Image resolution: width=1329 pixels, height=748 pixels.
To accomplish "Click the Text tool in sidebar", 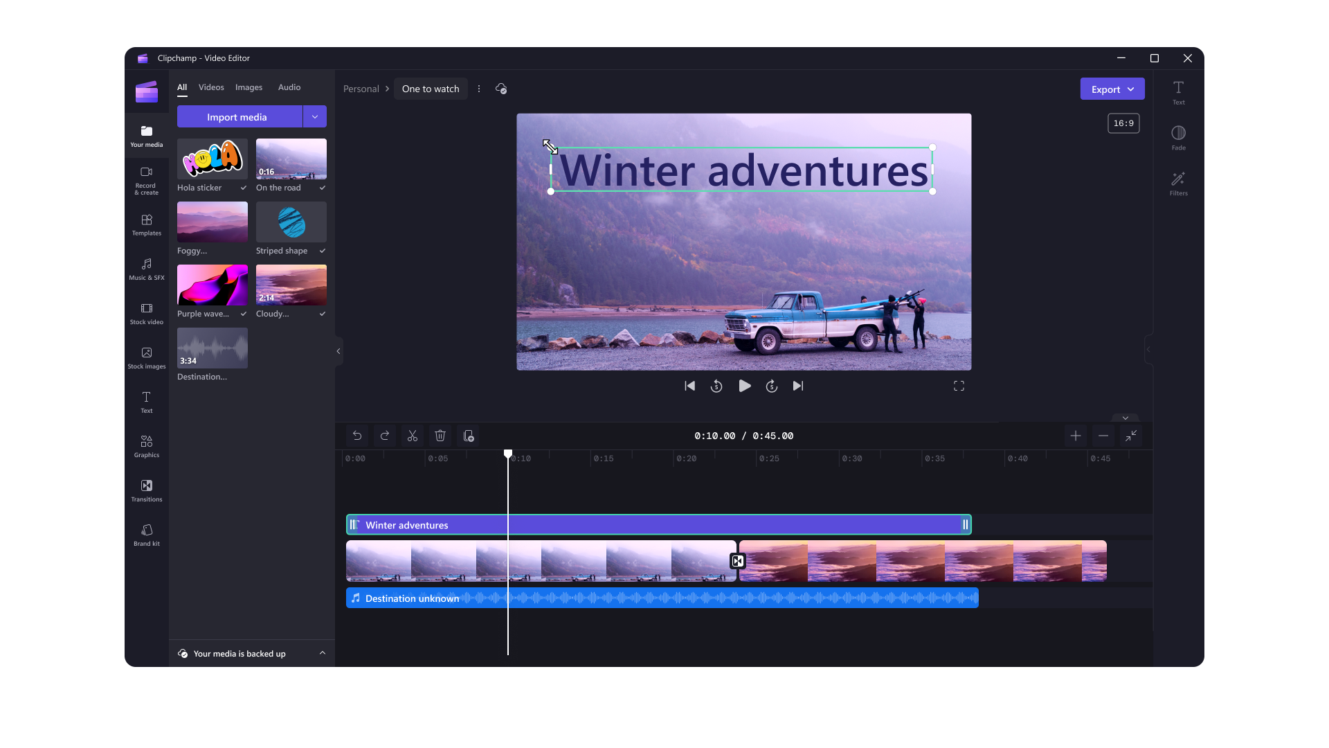I will [146, 401].
